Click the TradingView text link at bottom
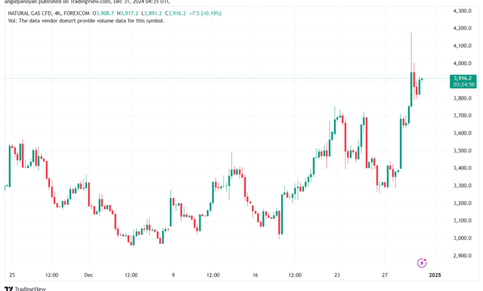This screenshot has height=291, width=483. (x=30, y=289)
